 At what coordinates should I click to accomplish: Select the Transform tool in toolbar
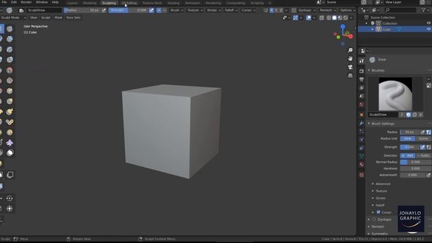9,209
